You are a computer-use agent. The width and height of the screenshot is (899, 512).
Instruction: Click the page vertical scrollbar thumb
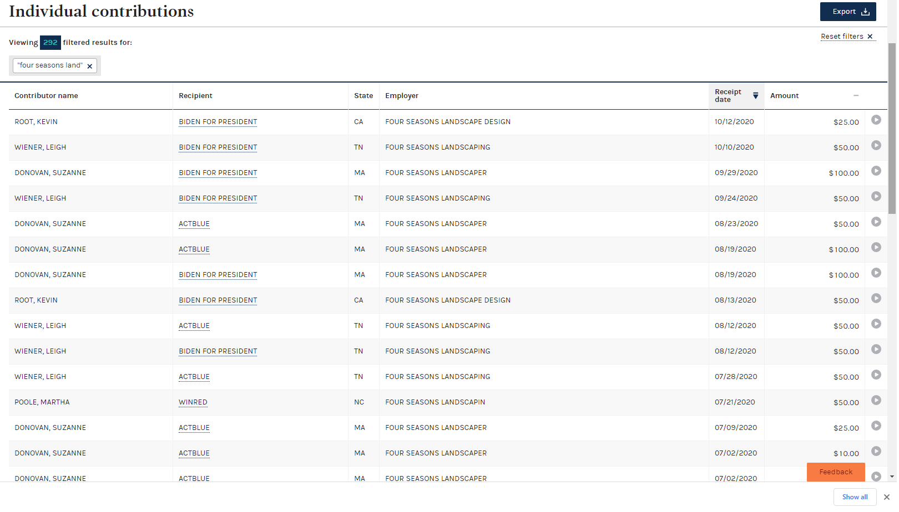[x=892, y=129]
